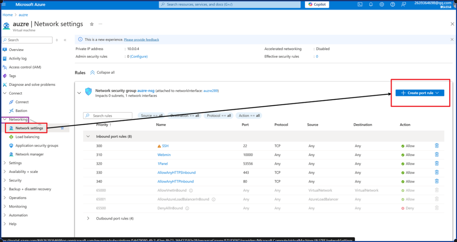Expand the Help section in sidebar
Image resolution: width=457 pixels, height=242 pixels.
pyautogui.click(x=5, y=224)
